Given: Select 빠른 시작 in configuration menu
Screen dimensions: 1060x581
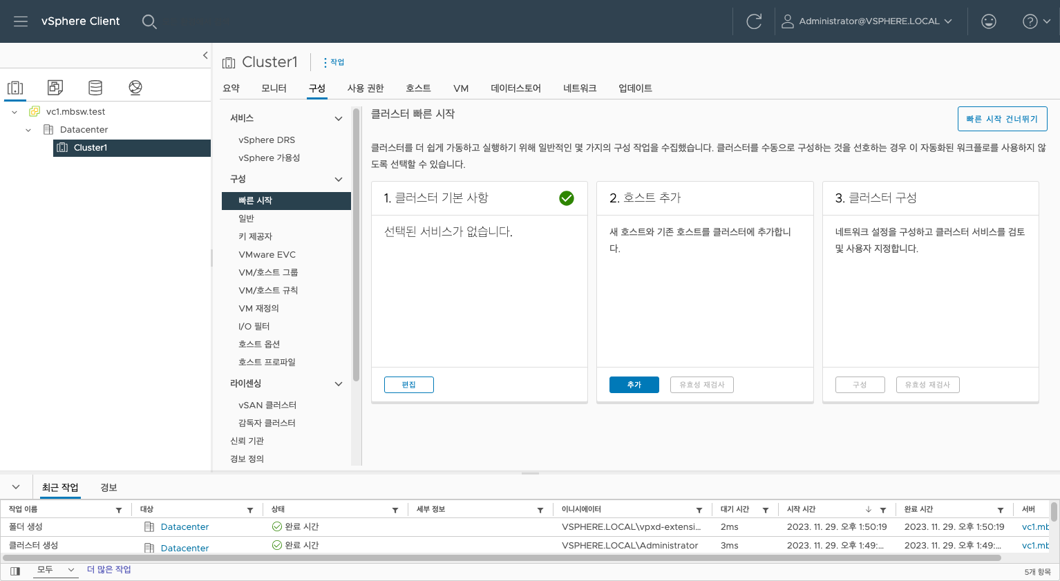Looking at the screenshot, I should tap(286, 200).
